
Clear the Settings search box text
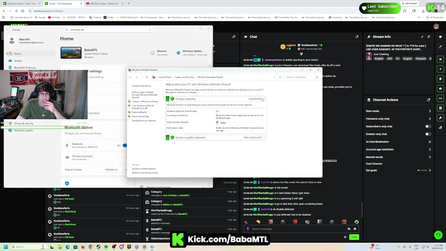[x=150, y=30]
